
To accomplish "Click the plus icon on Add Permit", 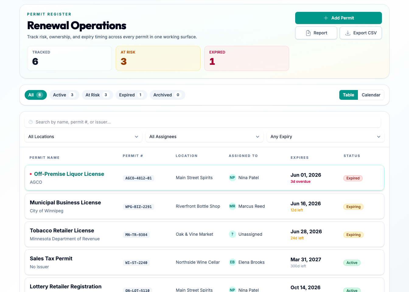I will coord(326,18).
